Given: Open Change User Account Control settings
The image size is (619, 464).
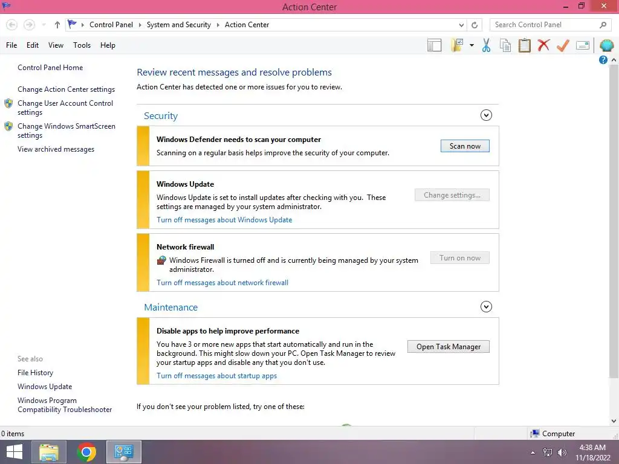Looking at the screenshot, I should pos(65,108).
